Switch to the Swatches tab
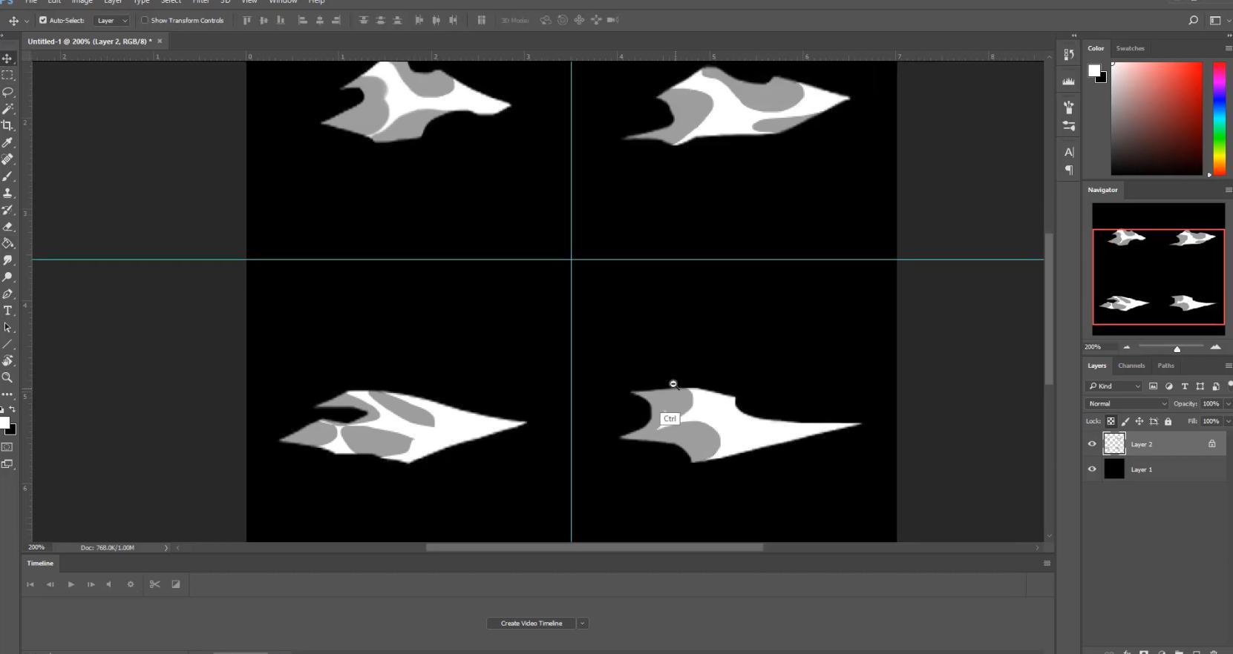The height and width of the screenshot is (654, 1233). pos(1131,48)
